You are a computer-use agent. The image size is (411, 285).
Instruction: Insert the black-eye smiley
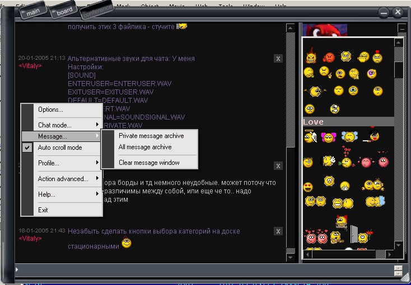(x=372, y=73)
